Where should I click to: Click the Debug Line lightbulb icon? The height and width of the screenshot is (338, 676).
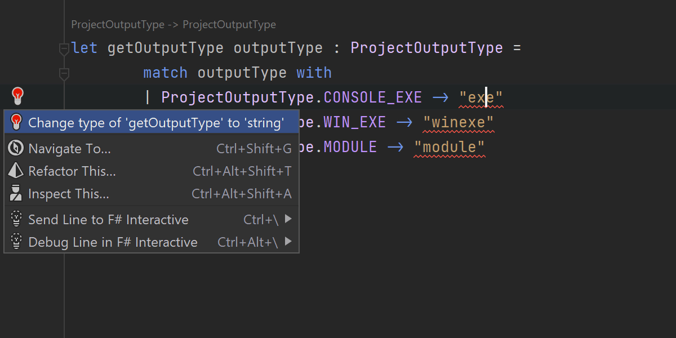[16, 242]
